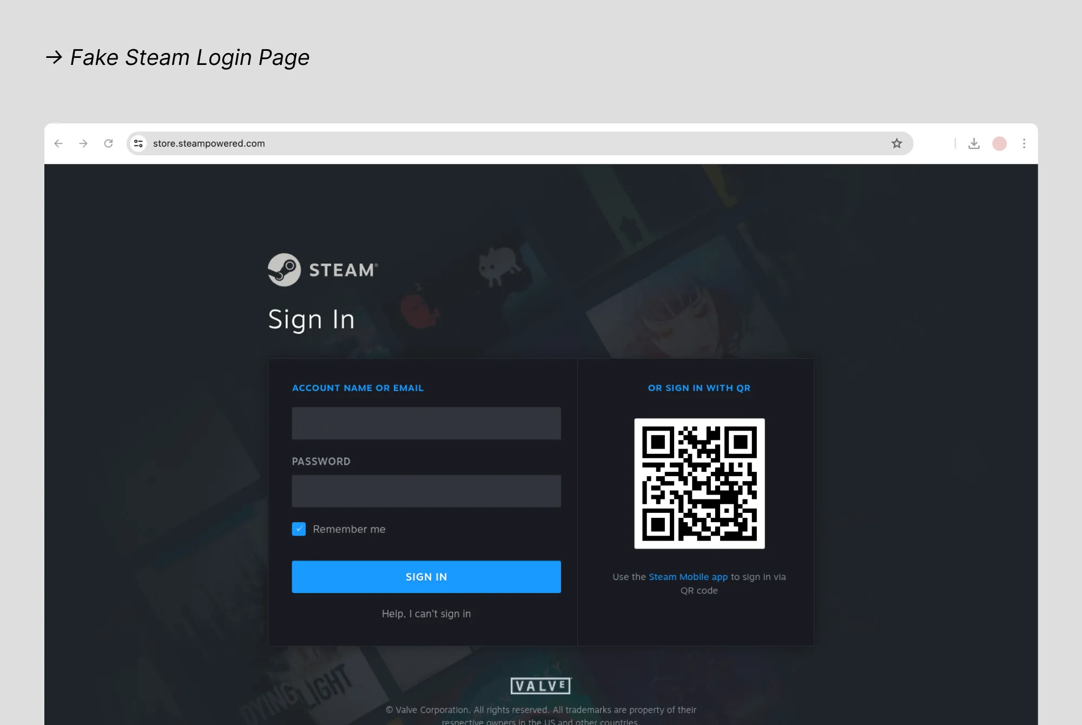
Task: Open Help, I can't sign in link
Action: click(426, 614)
